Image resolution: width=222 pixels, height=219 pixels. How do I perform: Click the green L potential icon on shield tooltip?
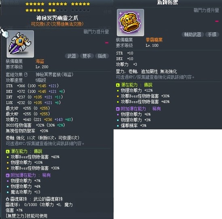(x=118, y=85)
